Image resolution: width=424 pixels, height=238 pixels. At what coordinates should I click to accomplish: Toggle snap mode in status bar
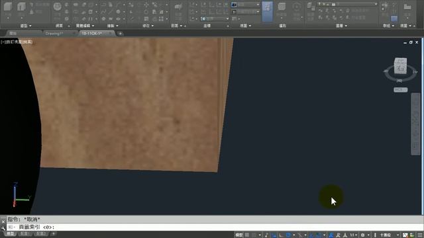tap(254, 235)
